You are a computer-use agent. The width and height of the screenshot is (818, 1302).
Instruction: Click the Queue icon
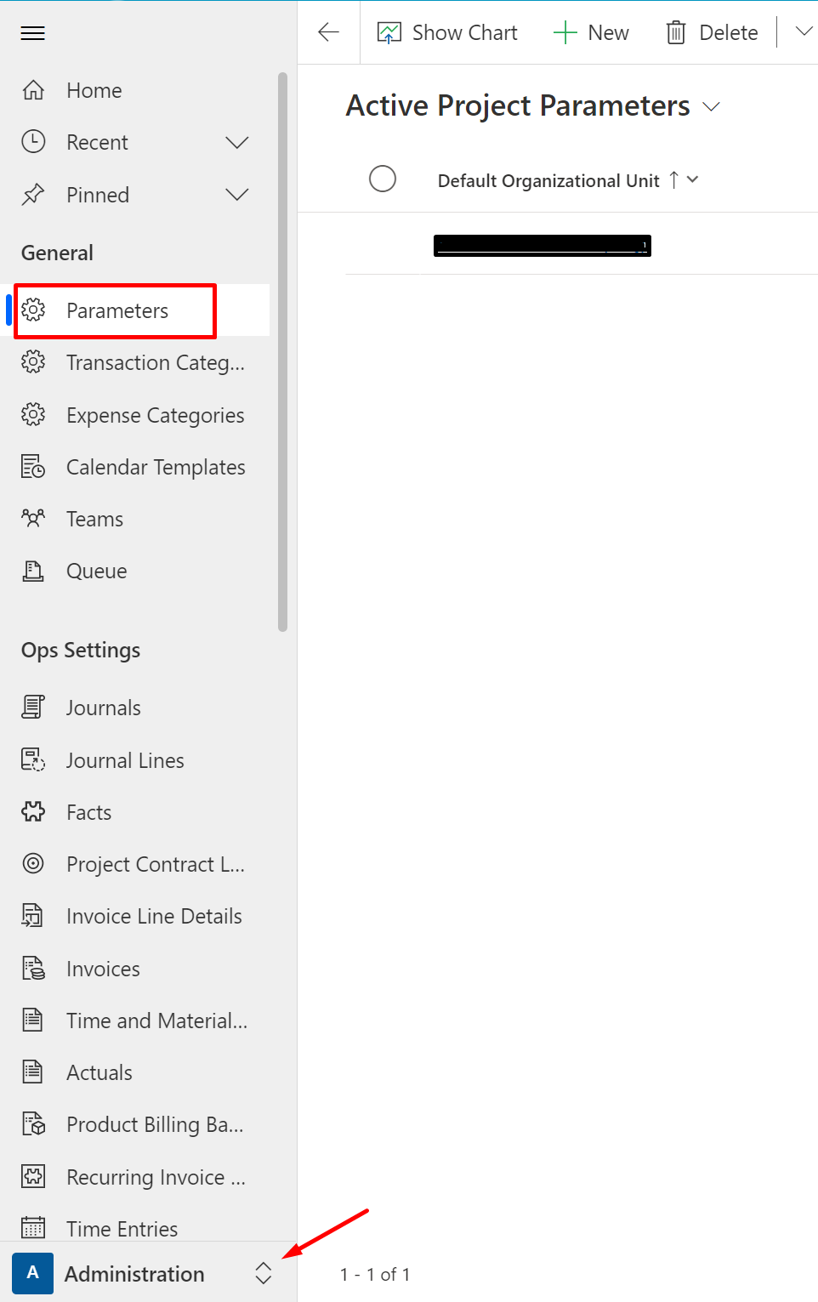pyautogui.click(x=33, y=570)
